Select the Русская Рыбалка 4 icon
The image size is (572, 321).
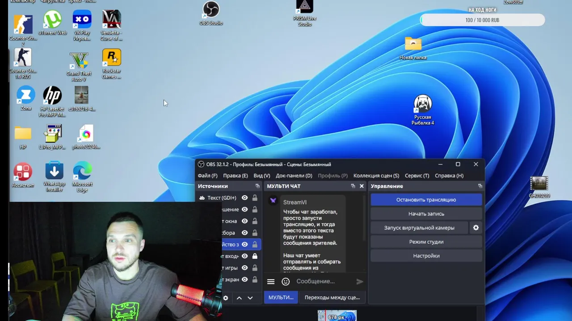click(423, 110)
